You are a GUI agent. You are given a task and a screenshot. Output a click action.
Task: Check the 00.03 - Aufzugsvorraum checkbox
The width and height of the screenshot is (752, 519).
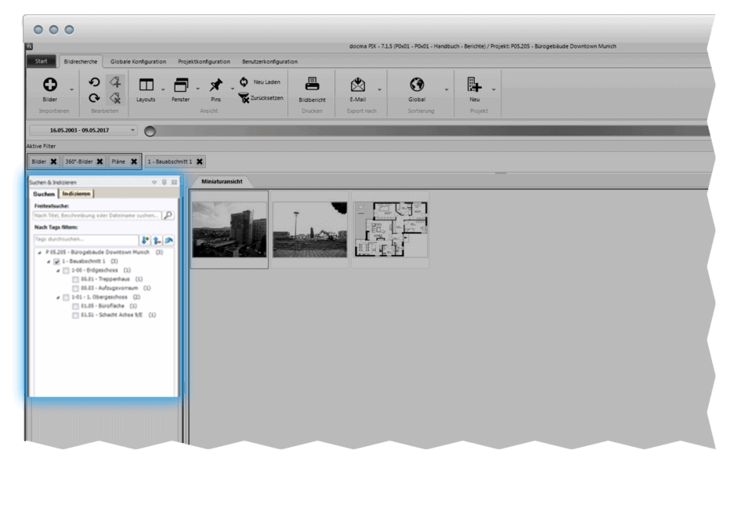point(75,289)
